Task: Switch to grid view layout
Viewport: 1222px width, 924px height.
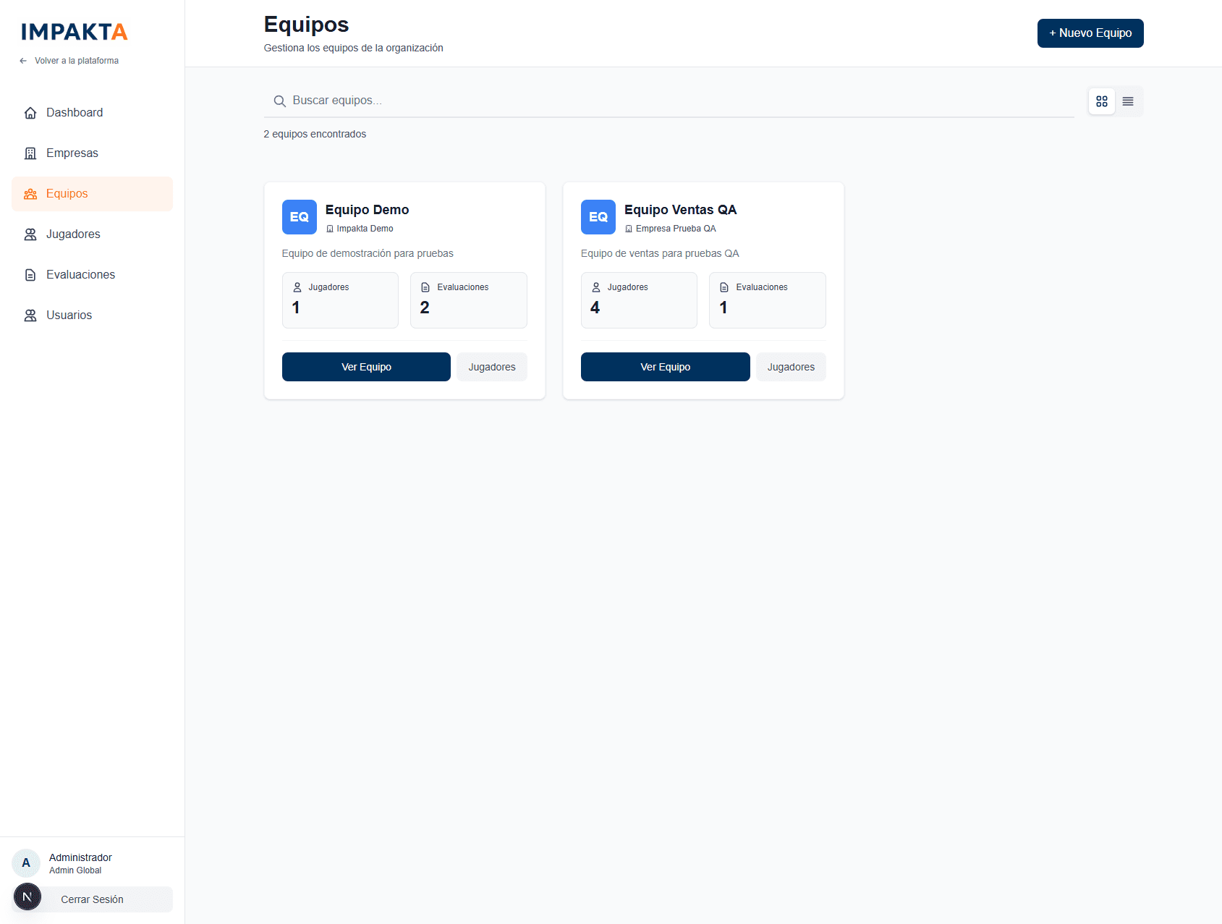Action: (1101, 102)
